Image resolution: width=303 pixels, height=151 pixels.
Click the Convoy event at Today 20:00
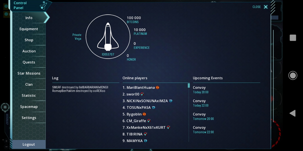click(x=201, y=90)
